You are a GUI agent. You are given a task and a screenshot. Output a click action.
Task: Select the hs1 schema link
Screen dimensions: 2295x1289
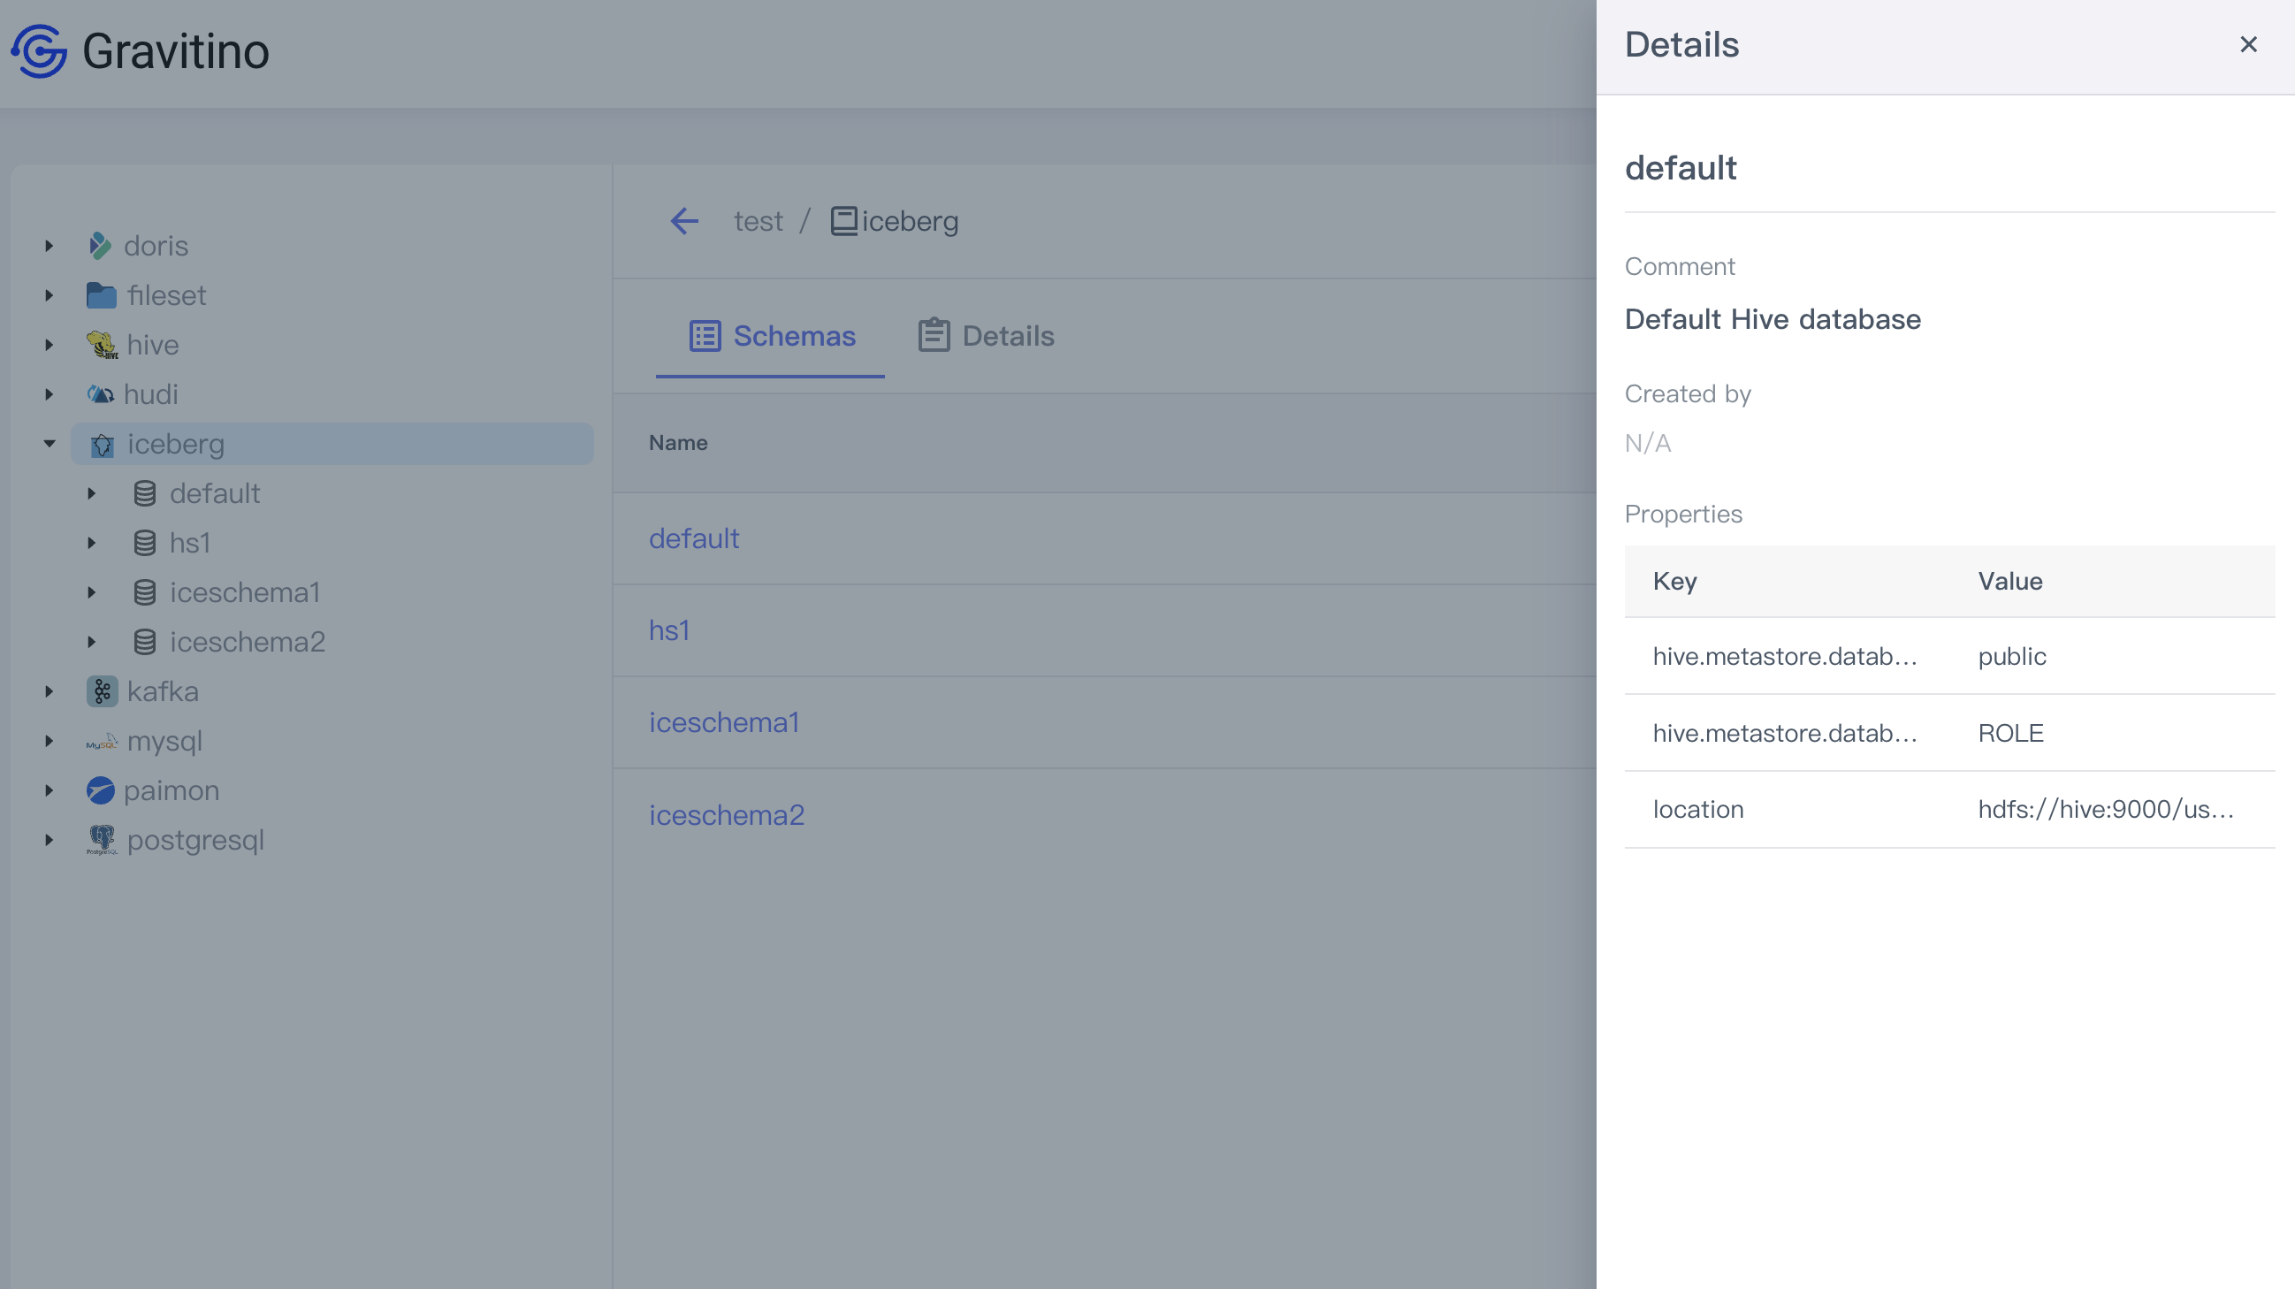click(668, 630)
